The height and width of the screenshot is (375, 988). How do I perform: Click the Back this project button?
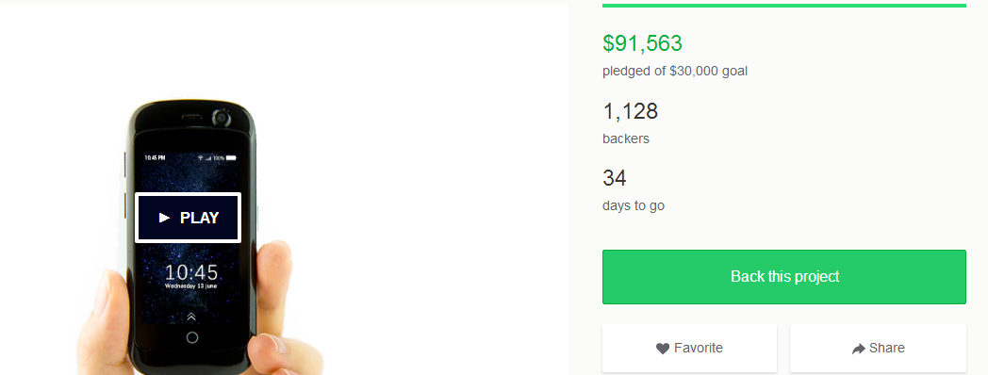click(783, 277)
